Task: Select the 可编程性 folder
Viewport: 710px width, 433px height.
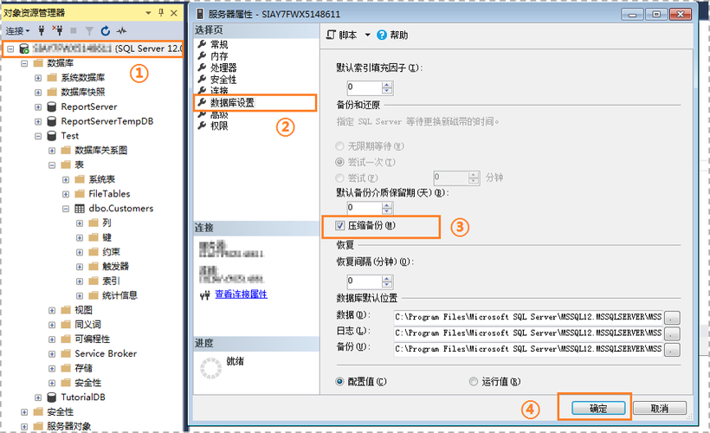Action: (x=93, y=339)
